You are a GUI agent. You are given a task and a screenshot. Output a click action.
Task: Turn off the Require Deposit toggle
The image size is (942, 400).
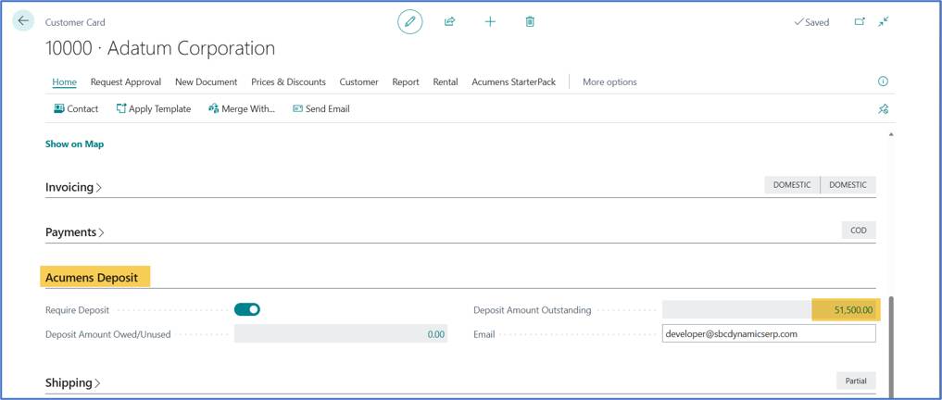pyautogui.click(x=247, y=310)
